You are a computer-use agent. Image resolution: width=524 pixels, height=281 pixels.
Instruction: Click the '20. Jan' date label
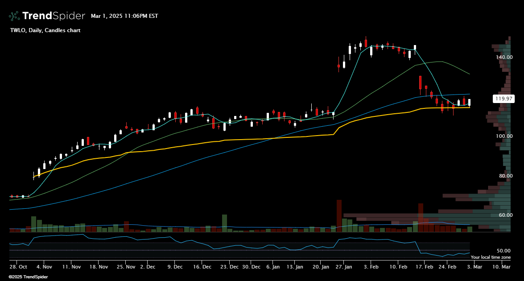(x=321, y=267)
